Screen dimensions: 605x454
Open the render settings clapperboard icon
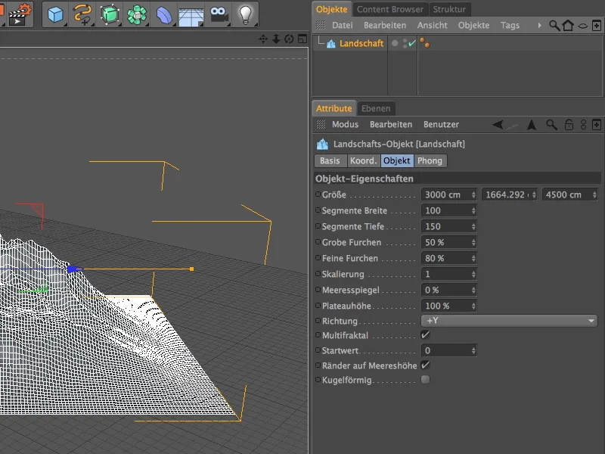(20, 14)
